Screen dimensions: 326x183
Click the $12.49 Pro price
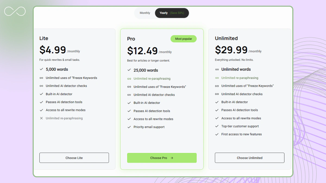click(x=142, y=51)
